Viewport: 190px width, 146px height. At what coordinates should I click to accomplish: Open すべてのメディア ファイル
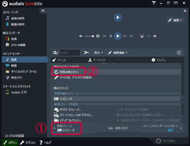pos(21,72)
